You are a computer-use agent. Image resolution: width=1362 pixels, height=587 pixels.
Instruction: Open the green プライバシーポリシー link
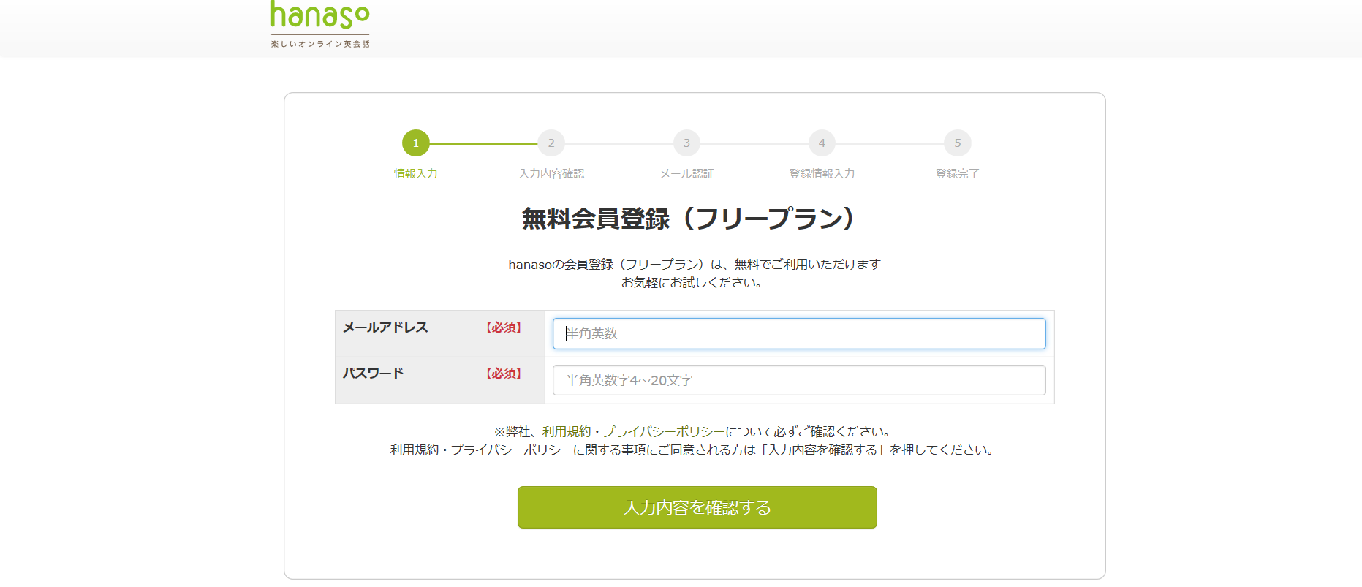click(663, 432)
